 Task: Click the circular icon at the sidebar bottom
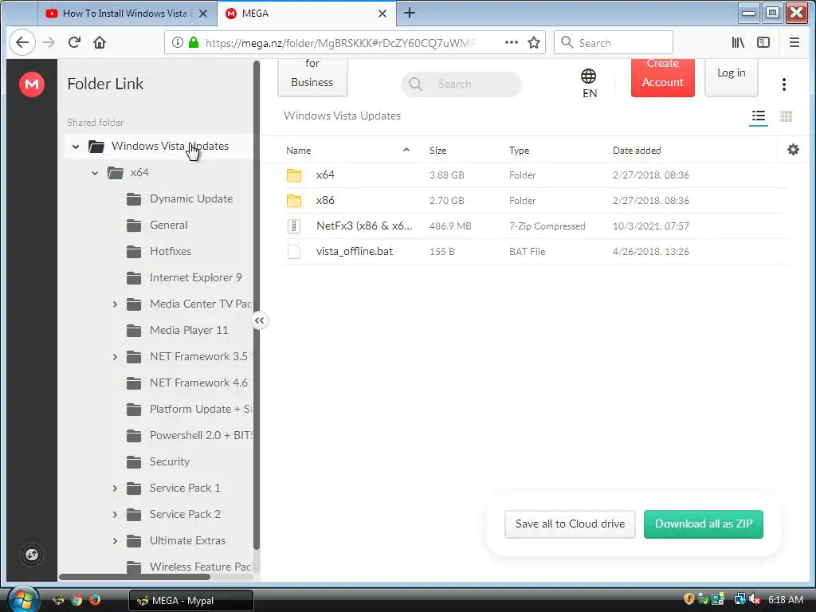tap(32, 555)
